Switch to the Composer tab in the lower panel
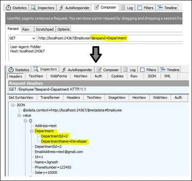 108,70
